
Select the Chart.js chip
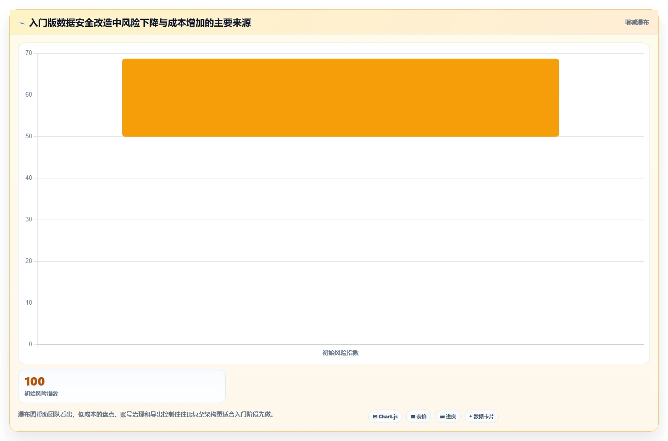(385, 416)
